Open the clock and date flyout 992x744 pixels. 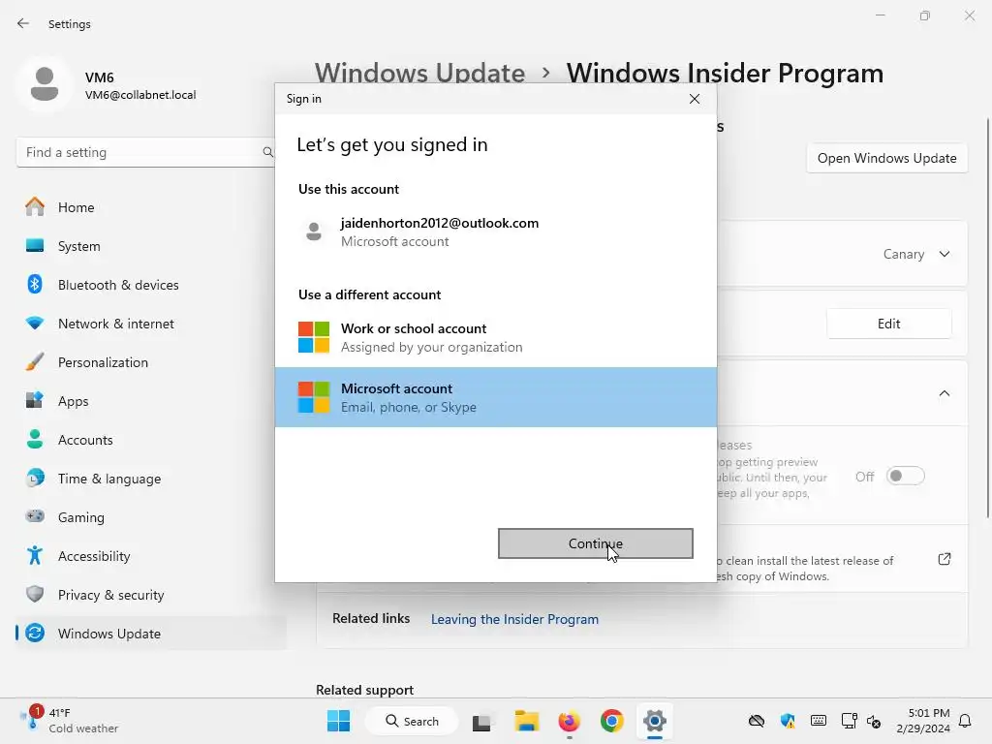(x=923, y=721)
